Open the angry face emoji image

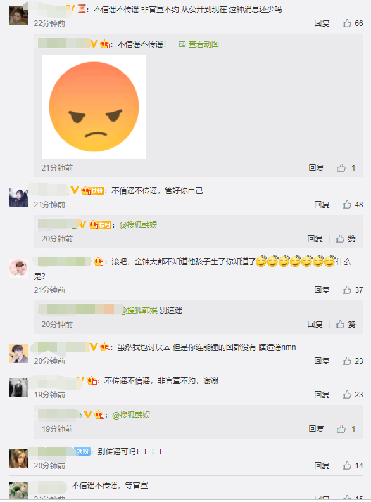(94, 106)
